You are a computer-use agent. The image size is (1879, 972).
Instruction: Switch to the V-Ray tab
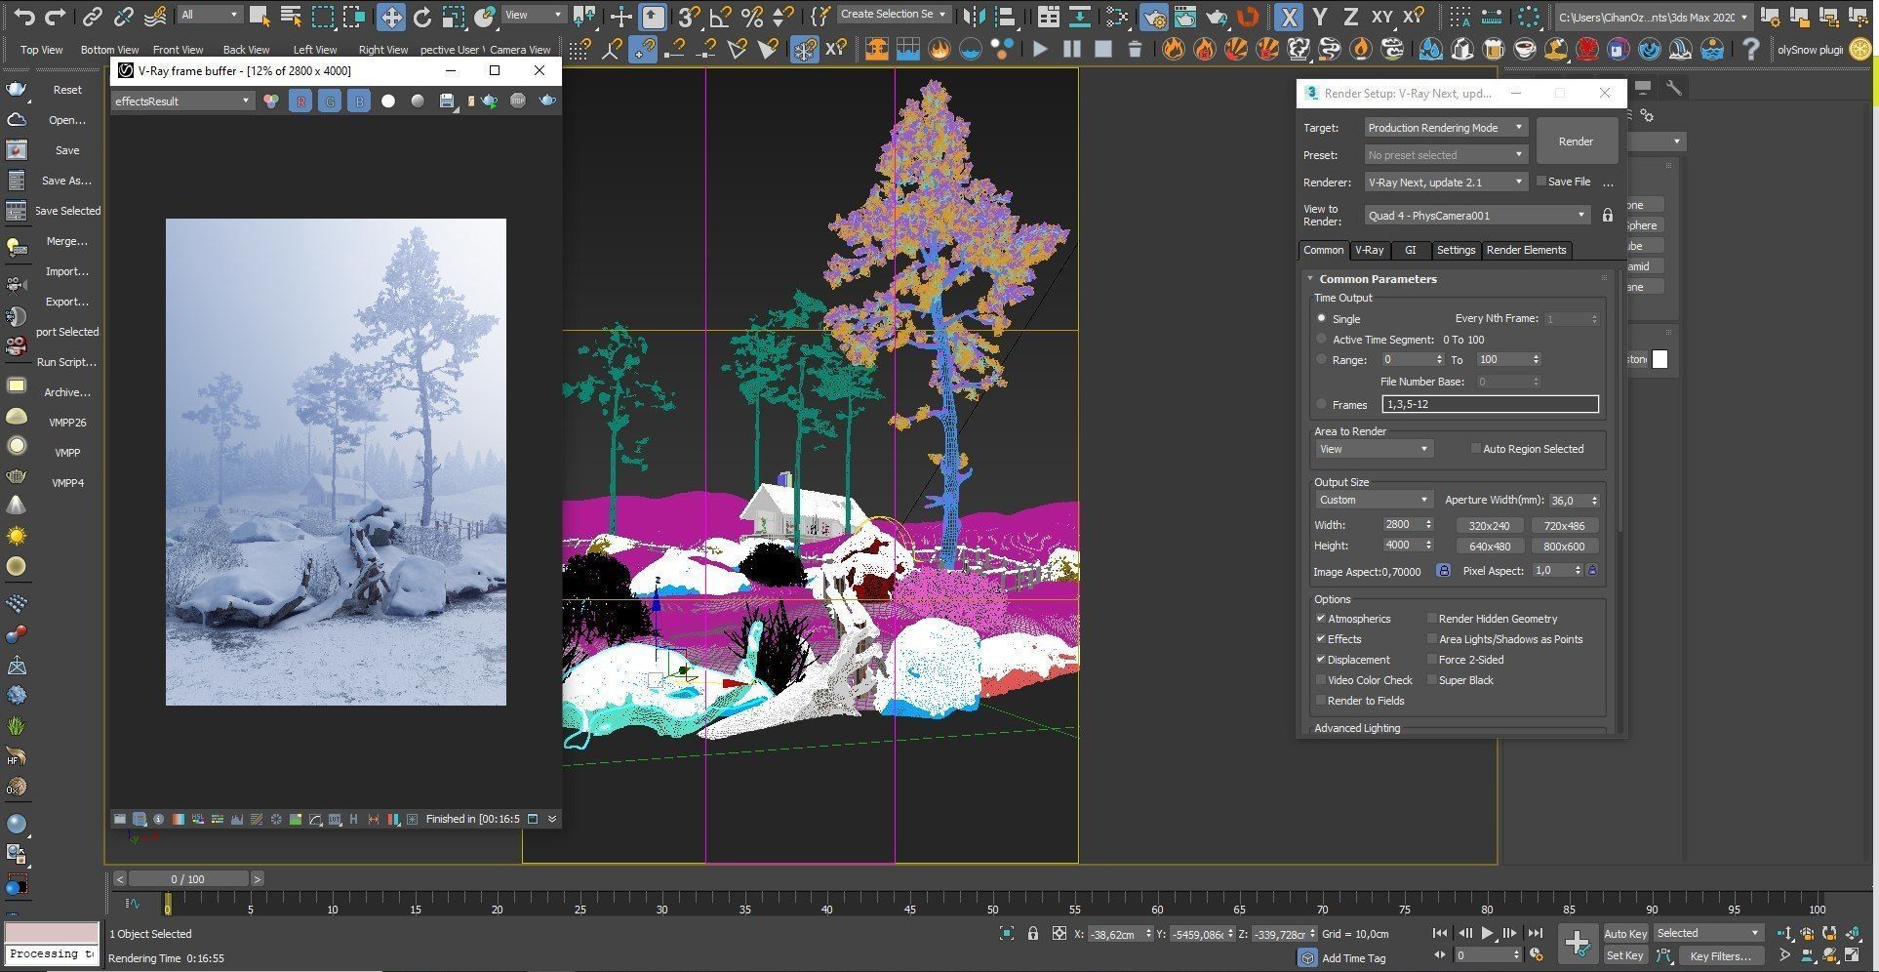(1369, 250)
